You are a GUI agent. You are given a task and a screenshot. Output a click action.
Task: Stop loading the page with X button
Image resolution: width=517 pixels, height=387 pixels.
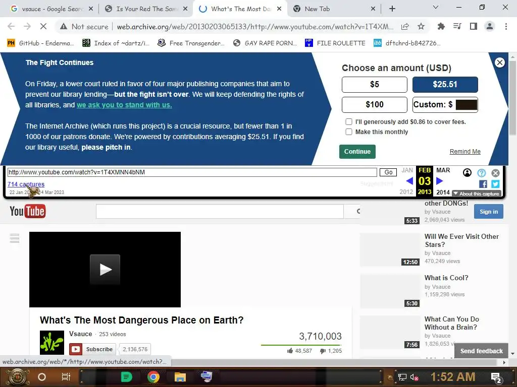point(43,26)
